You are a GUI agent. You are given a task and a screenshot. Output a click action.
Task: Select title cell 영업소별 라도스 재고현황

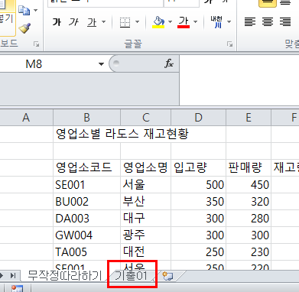coord(122,134)
